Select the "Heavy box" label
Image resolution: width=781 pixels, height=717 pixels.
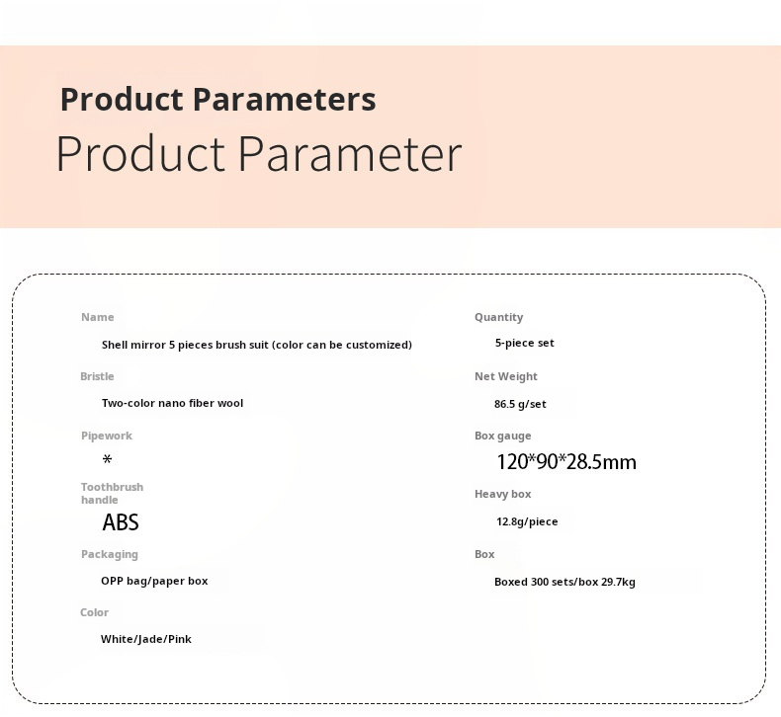pyautogui.click(x=502, y=494)
